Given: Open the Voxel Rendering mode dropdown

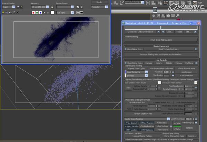Looking at the screenshot, I should point(137,72).
